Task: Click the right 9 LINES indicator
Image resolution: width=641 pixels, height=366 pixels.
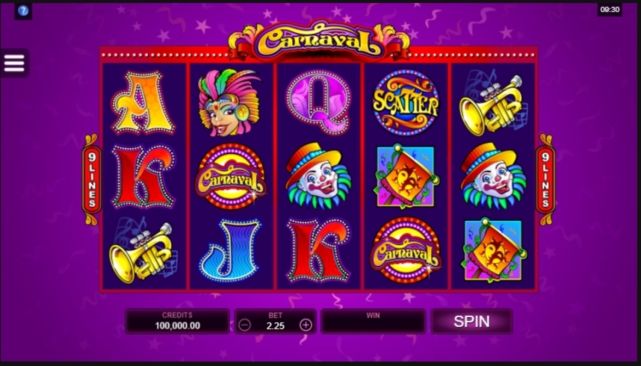Action: tap(546, 180)
